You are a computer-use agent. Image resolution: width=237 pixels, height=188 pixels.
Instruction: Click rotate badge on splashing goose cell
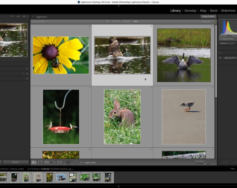(x=151, y=26)
